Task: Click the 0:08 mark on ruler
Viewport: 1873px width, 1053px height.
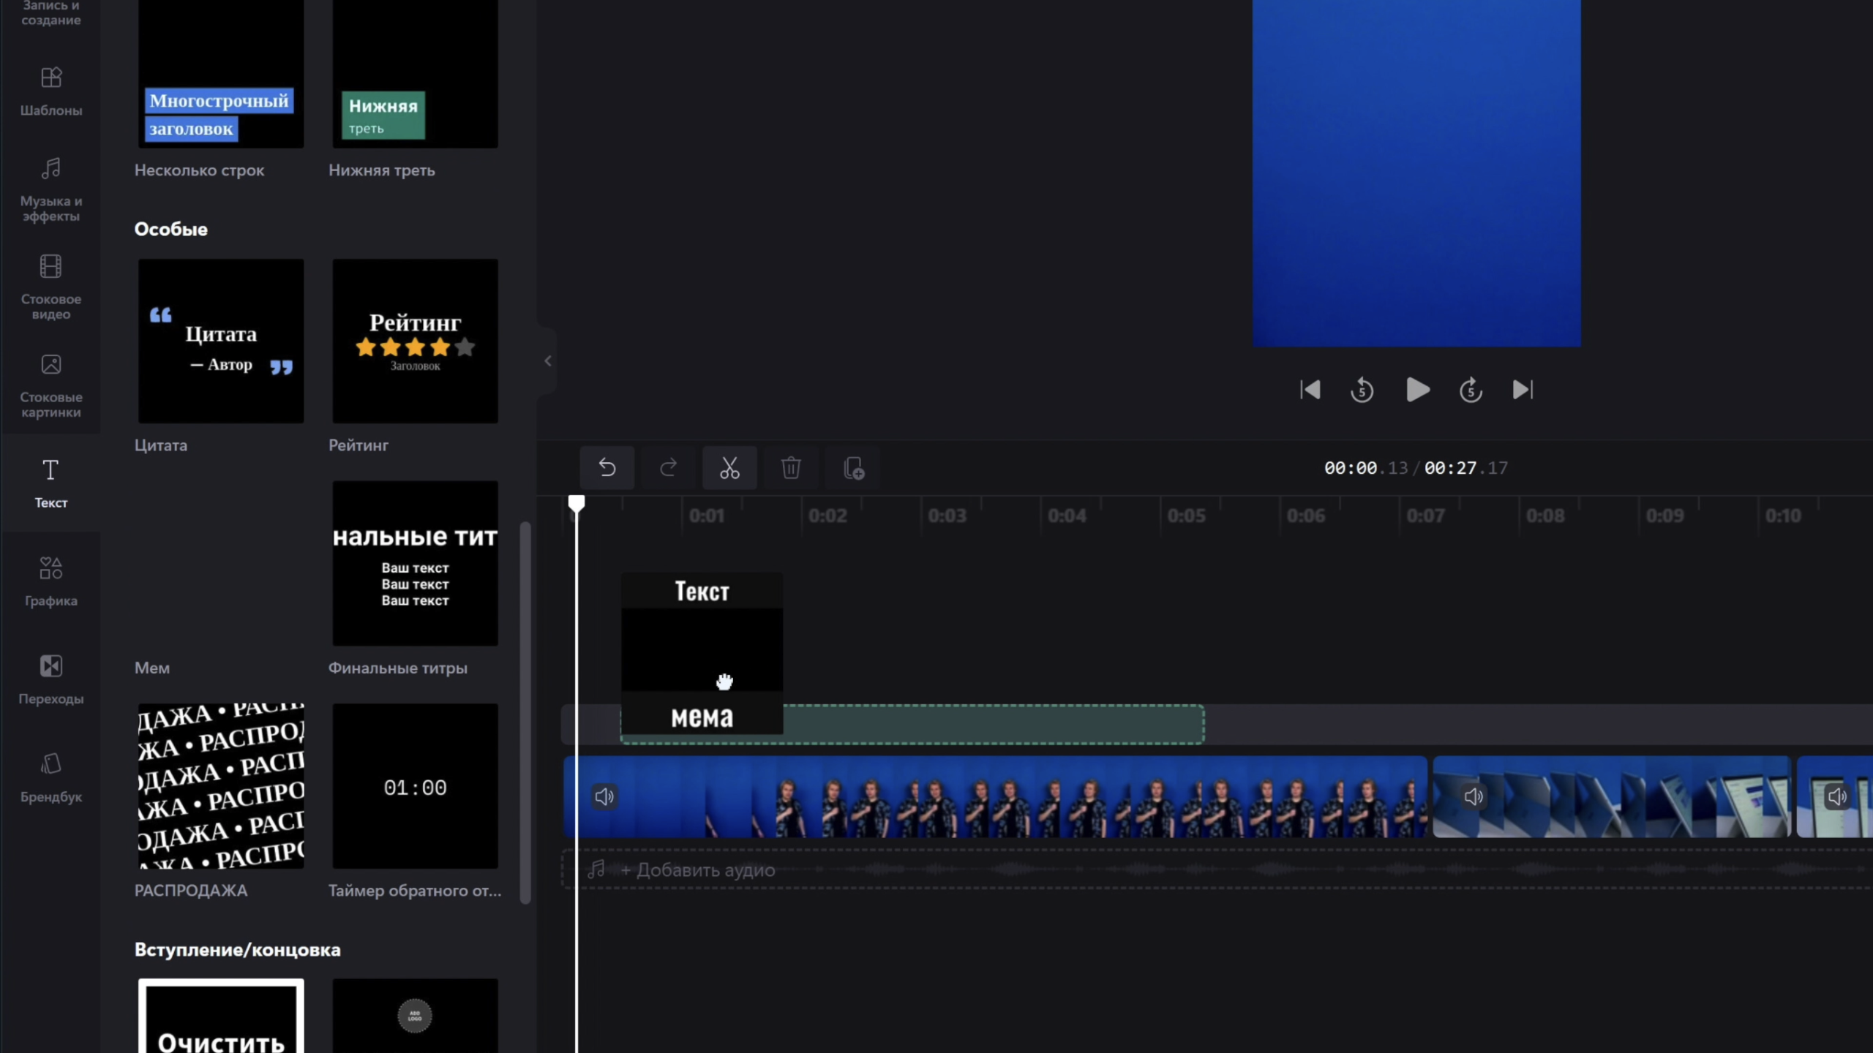Action: pyautogui.click(x=1545, y=516)
